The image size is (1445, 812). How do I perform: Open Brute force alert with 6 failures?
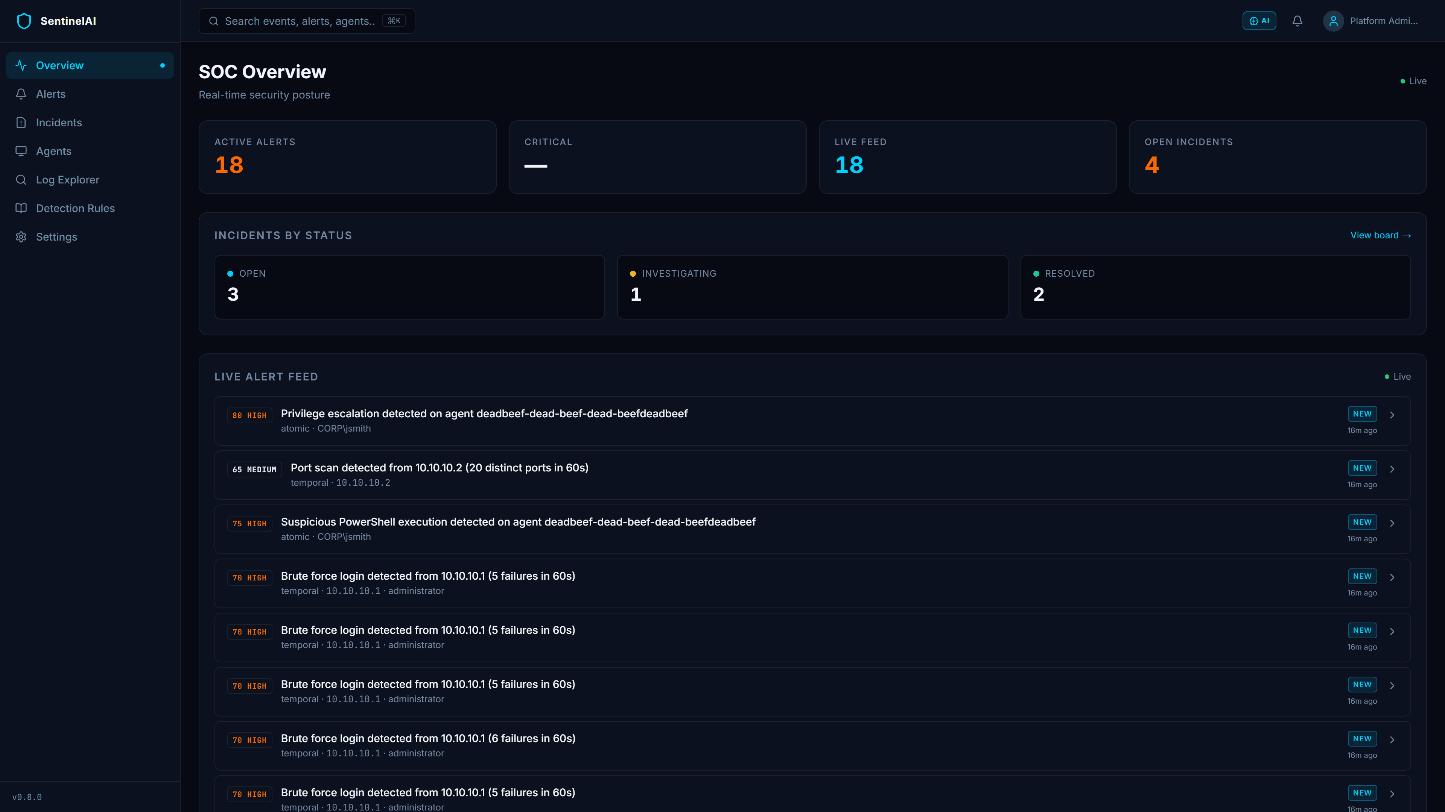coord(812,746)
